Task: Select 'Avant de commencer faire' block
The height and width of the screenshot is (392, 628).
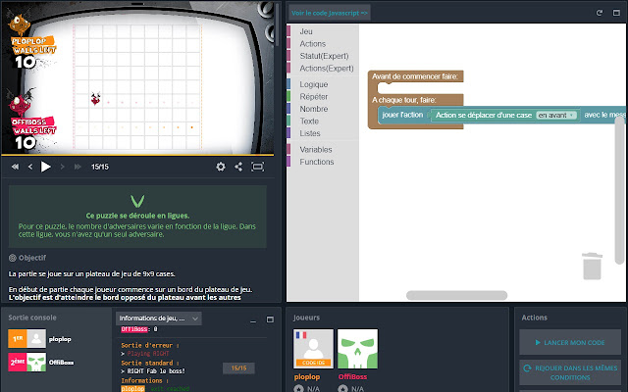Action: (415, 76)
